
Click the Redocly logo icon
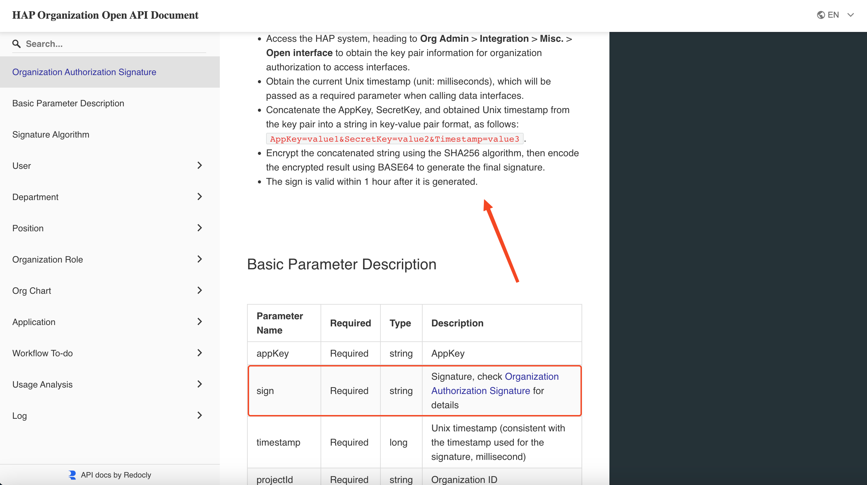72,475
